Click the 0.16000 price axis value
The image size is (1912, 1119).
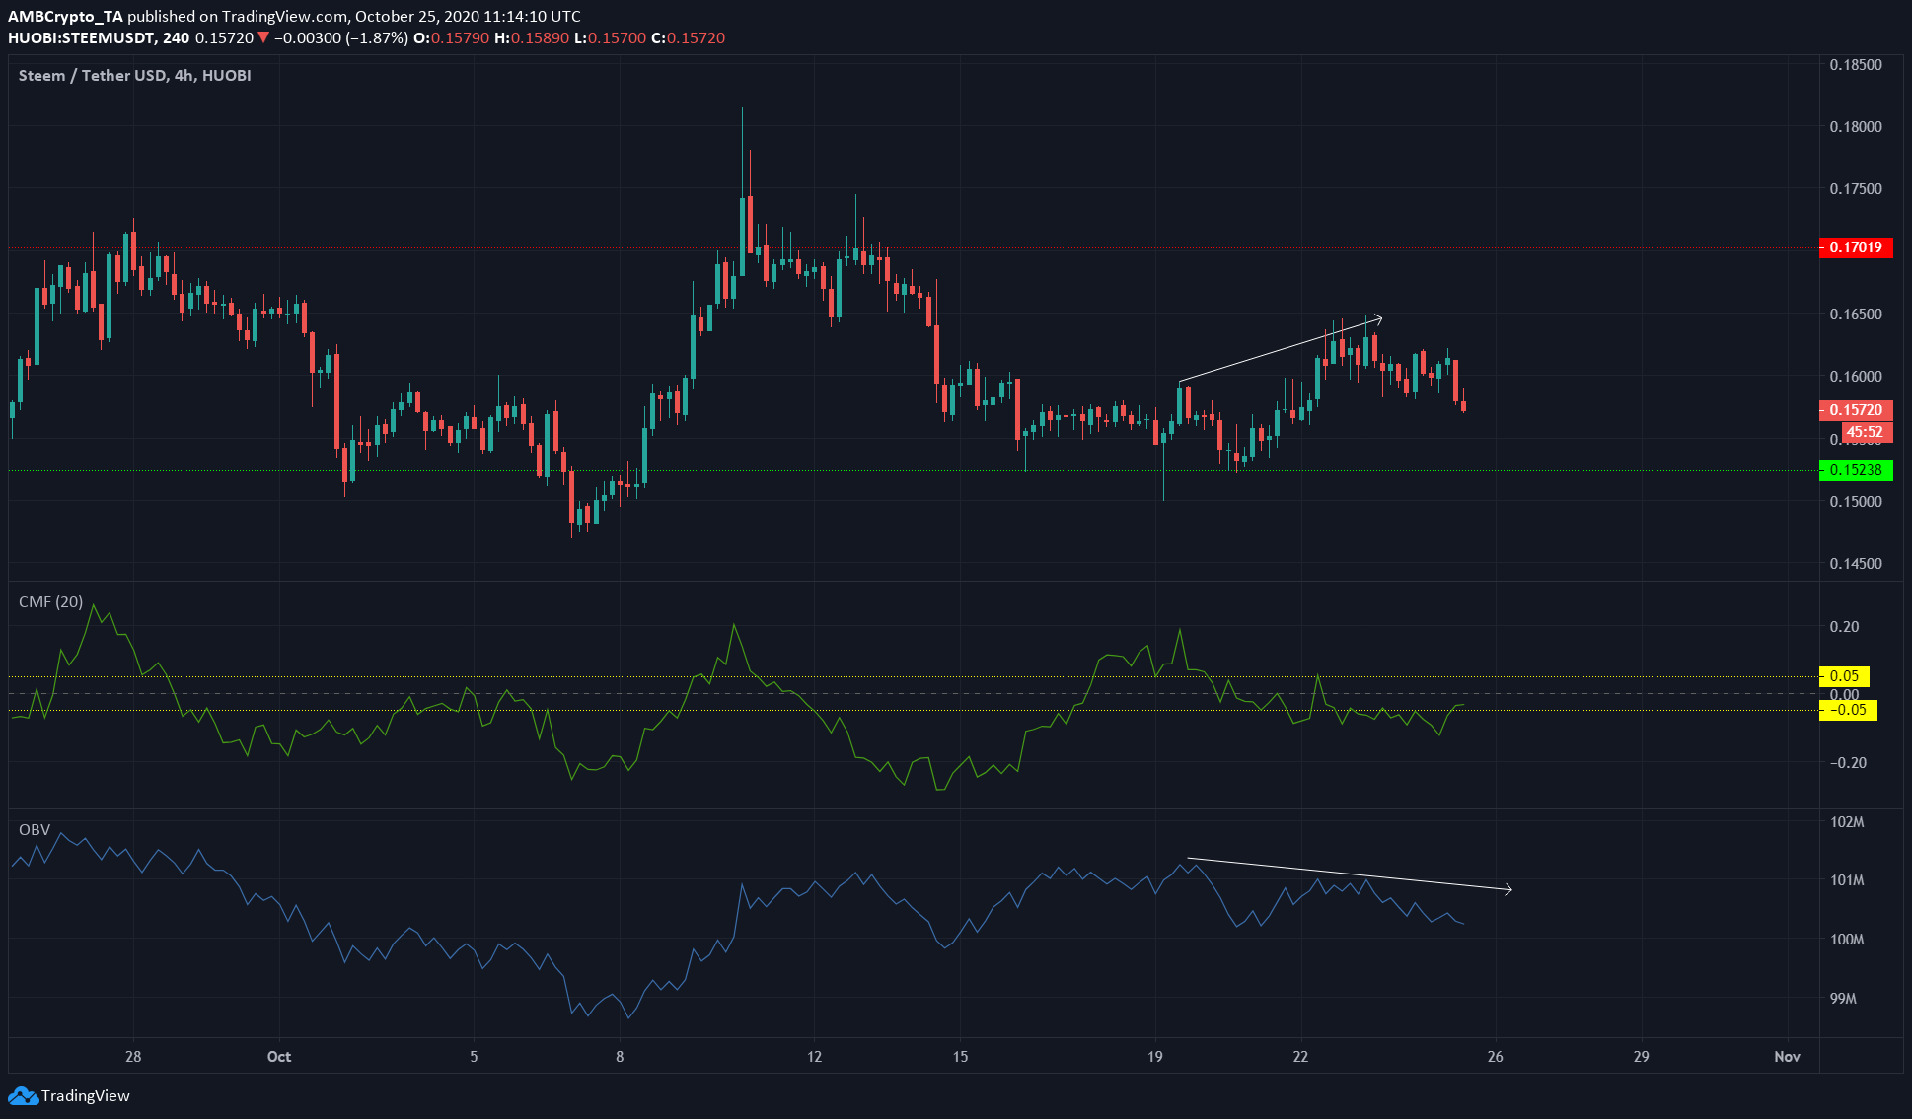click(1856, 377)
